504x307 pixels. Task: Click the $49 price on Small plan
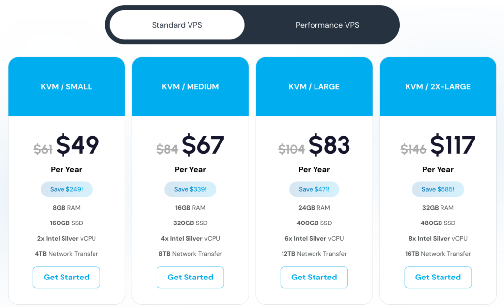pos(77,145)
